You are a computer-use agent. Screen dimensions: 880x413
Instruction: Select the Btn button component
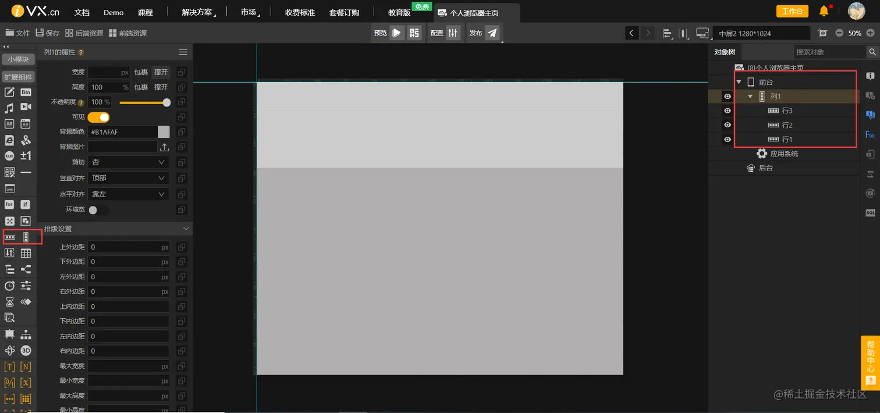pos(25,93)
